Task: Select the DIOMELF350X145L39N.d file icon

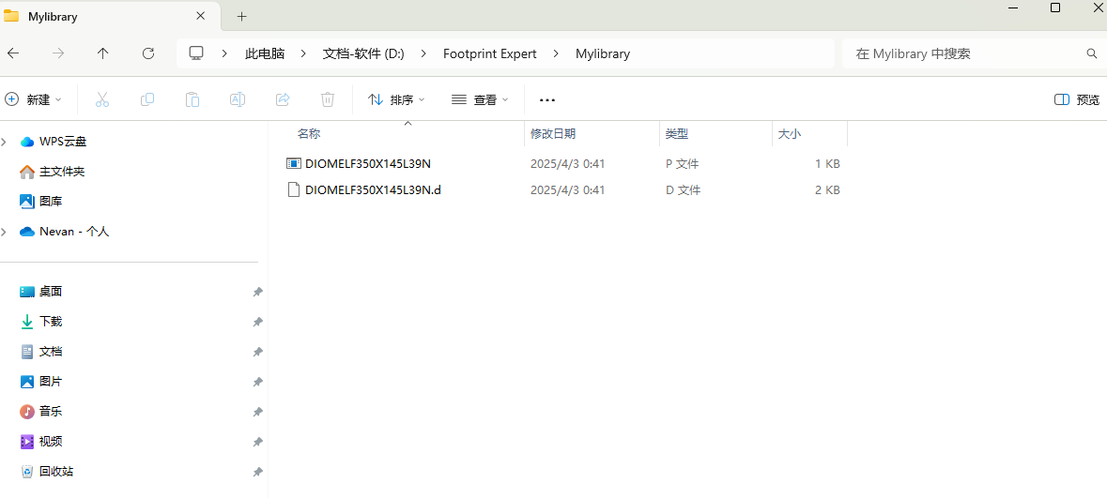Action: pyautogui.click(x=294, y=189)
